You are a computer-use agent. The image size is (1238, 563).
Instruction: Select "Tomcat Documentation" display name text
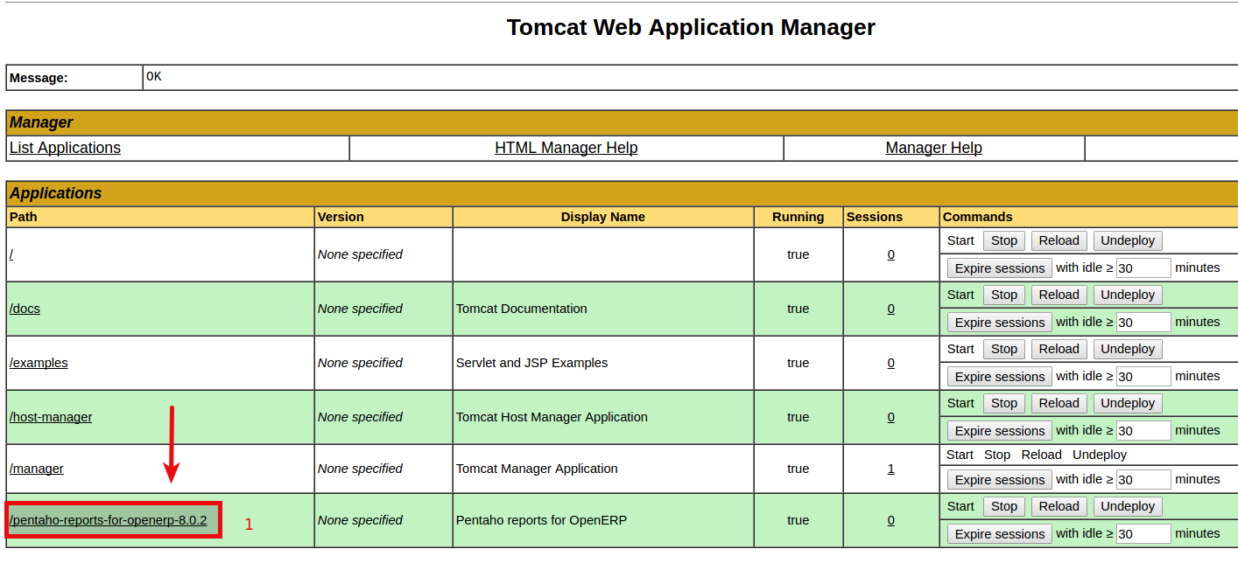[522, 309]
